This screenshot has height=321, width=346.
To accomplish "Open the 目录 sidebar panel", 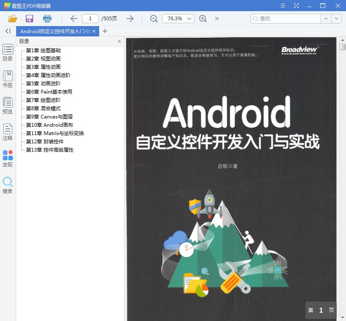I will coord(8,53).
